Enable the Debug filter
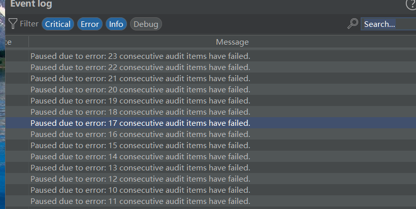416x209 pixels. click(x=146, y=24)
